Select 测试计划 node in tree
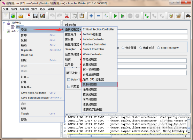The image size is (193, 140). 16,23
